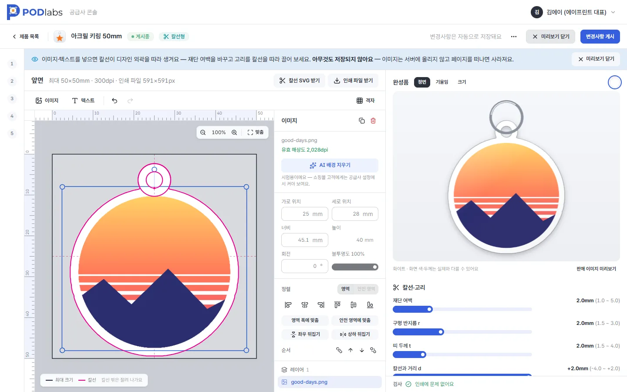Switch preview to the 크기 tab
Screen dimensions: 627x392
[462, 82]
